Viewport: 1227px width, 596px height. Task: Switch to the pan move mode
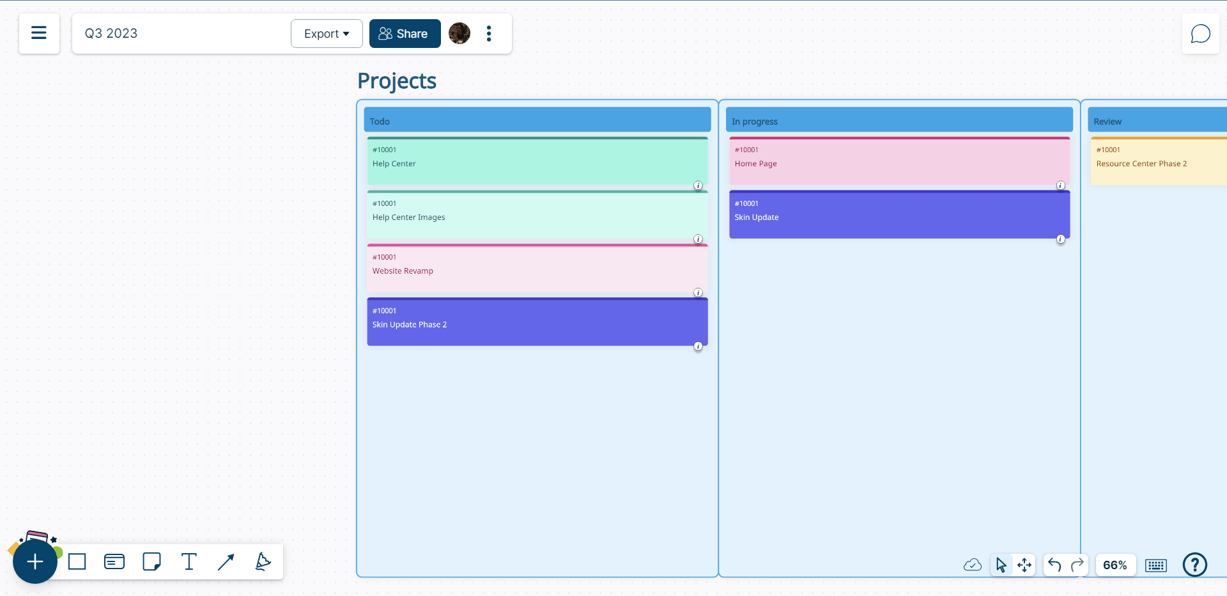1024,565
